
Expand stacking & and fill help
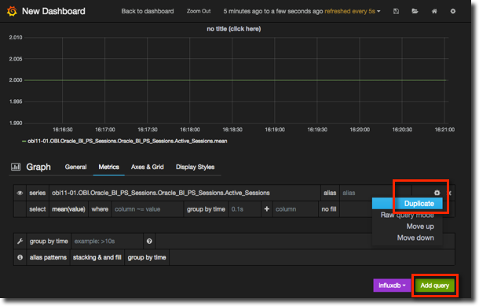click(97, 257)
